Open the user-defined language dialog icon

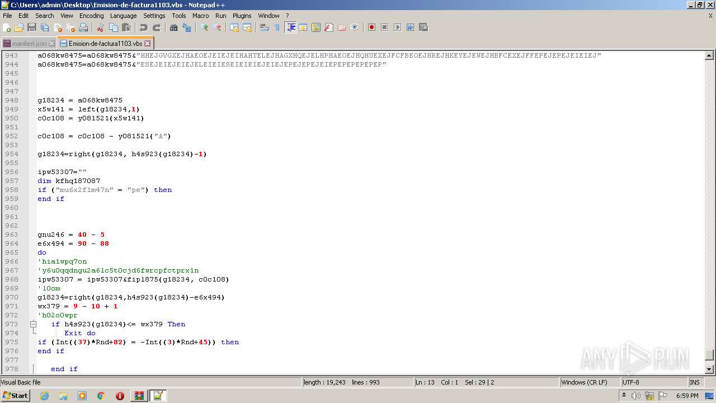click(x=303, y=27)
